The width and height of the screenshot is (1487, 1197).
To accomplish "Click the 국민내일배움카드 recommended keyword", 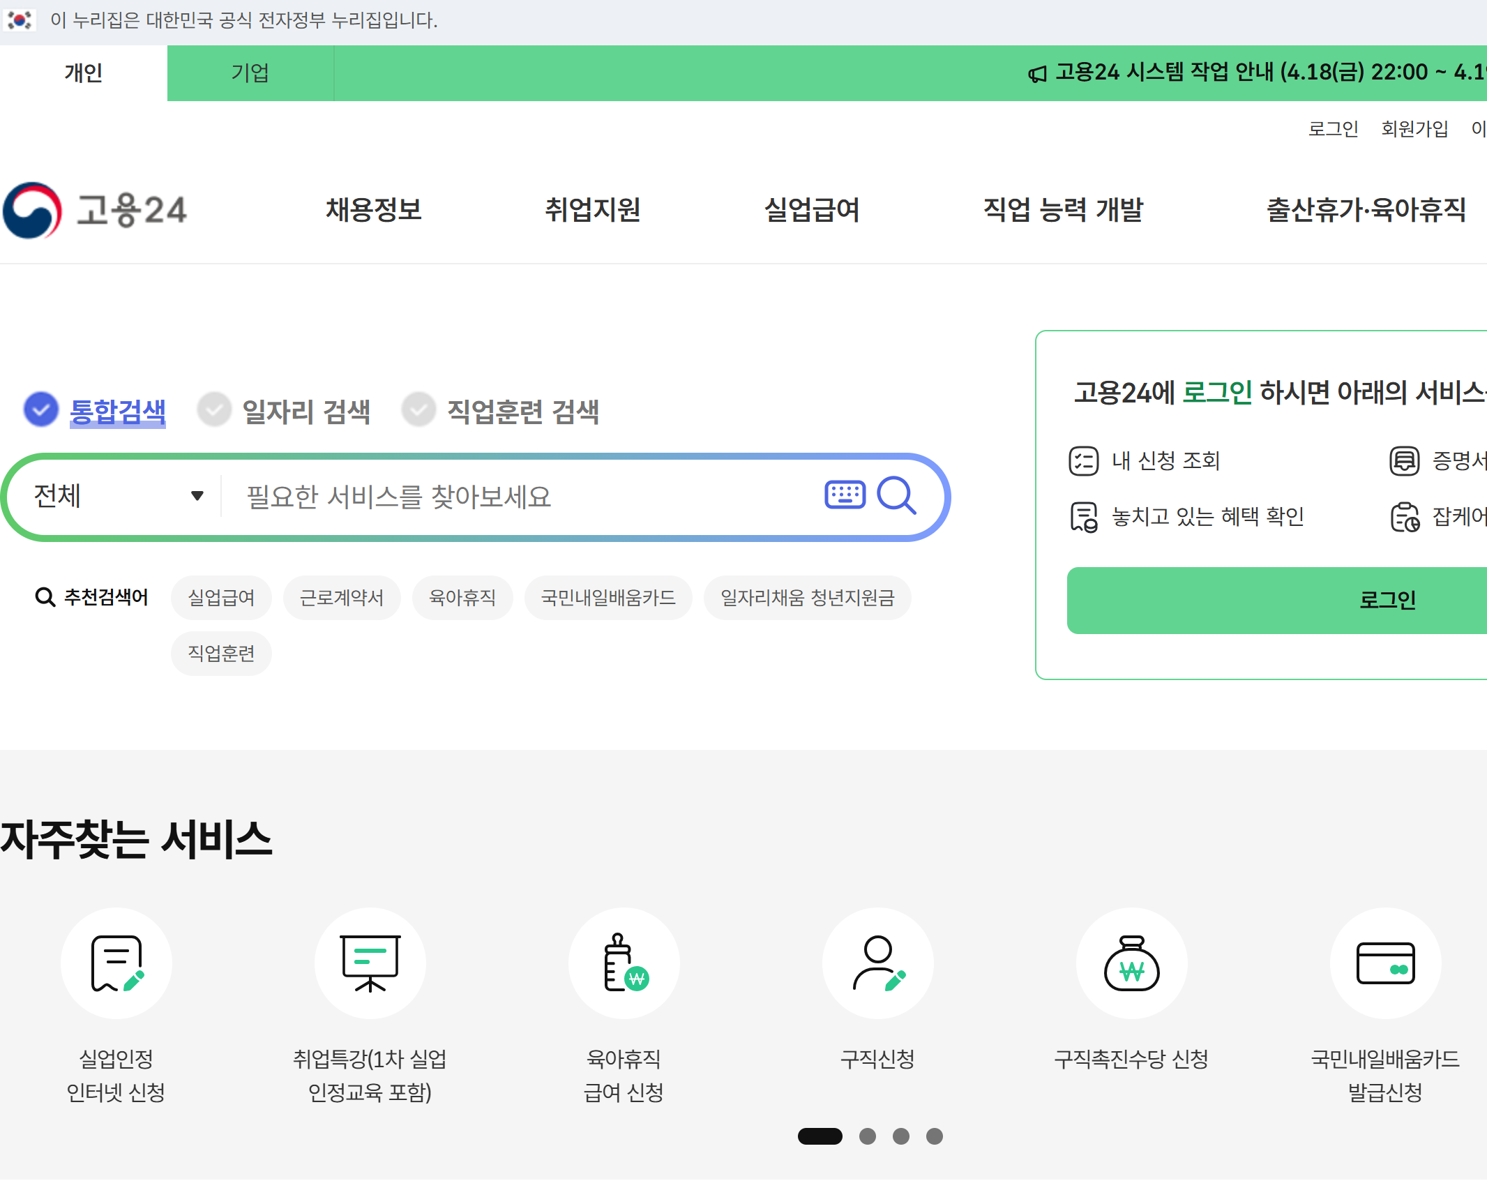I will coord(608,598).
